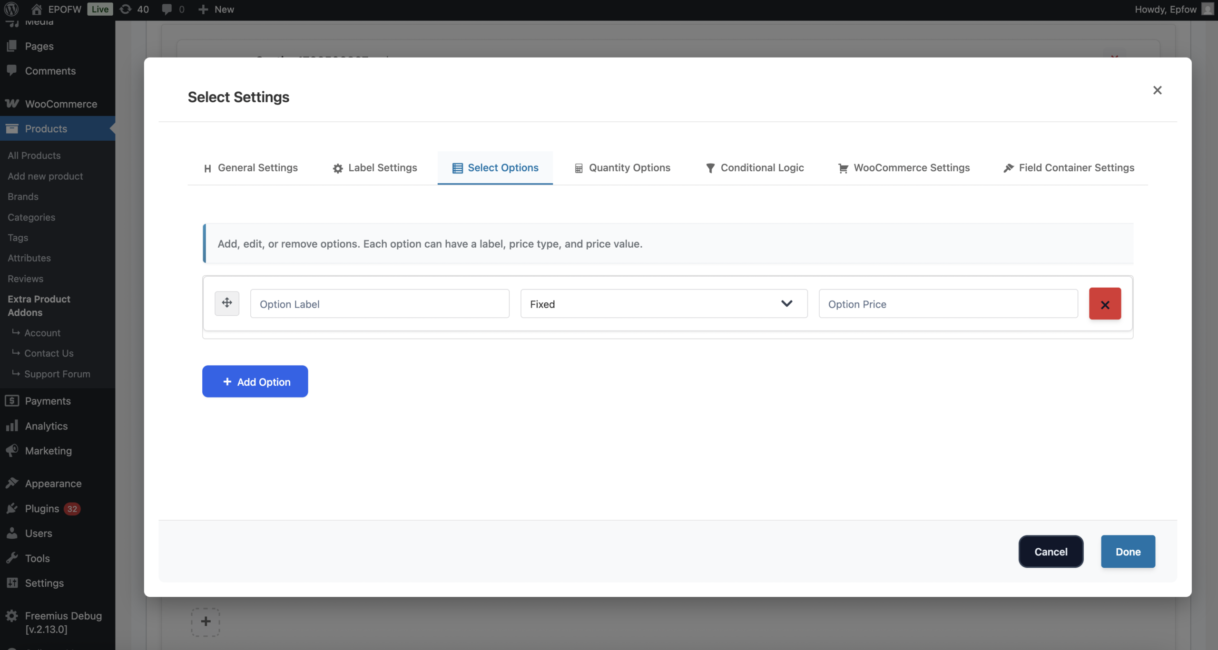Image resolution: width=1218 pixels, height=650 pixels.
Task: Switch to the General Settings tab
Action: click(x=251, y=168)
